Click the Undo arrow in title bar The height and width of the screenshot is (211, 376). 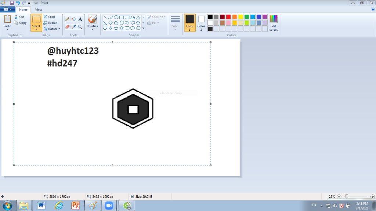coord(18,3)
